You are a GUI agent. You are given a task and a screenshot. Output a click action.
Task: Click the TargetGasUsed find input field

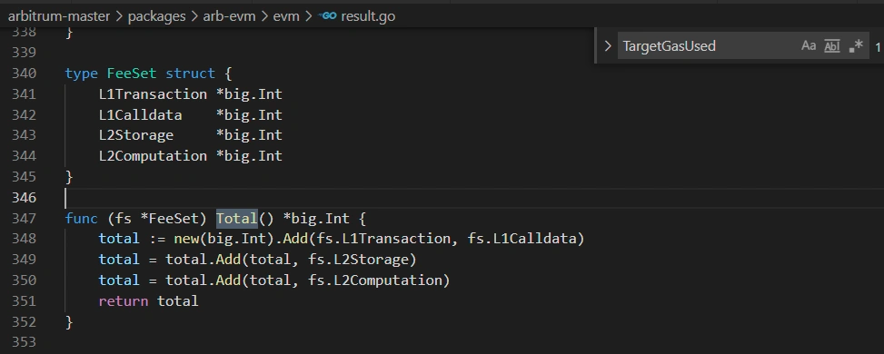tap(708, 45)
